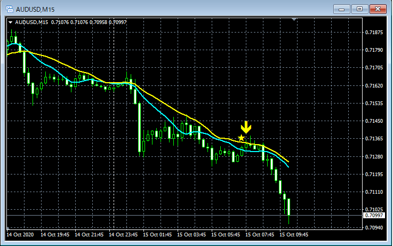Click the yellow star marker on chart
This screenshot has height=246, width=393.
pyautogui.click(x=241, y=138)
